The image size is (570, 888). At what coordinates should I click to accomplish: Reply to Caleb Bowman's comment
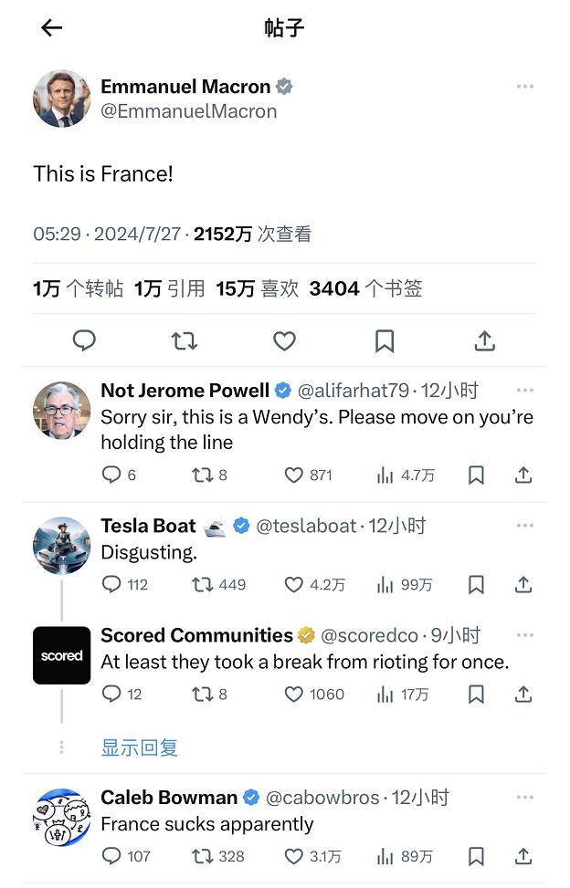click(111, 856)
